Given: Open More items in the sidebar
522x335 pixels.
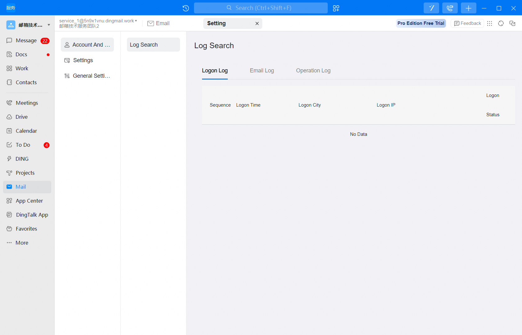Looking at the screenshot, I should pos(22,243).
